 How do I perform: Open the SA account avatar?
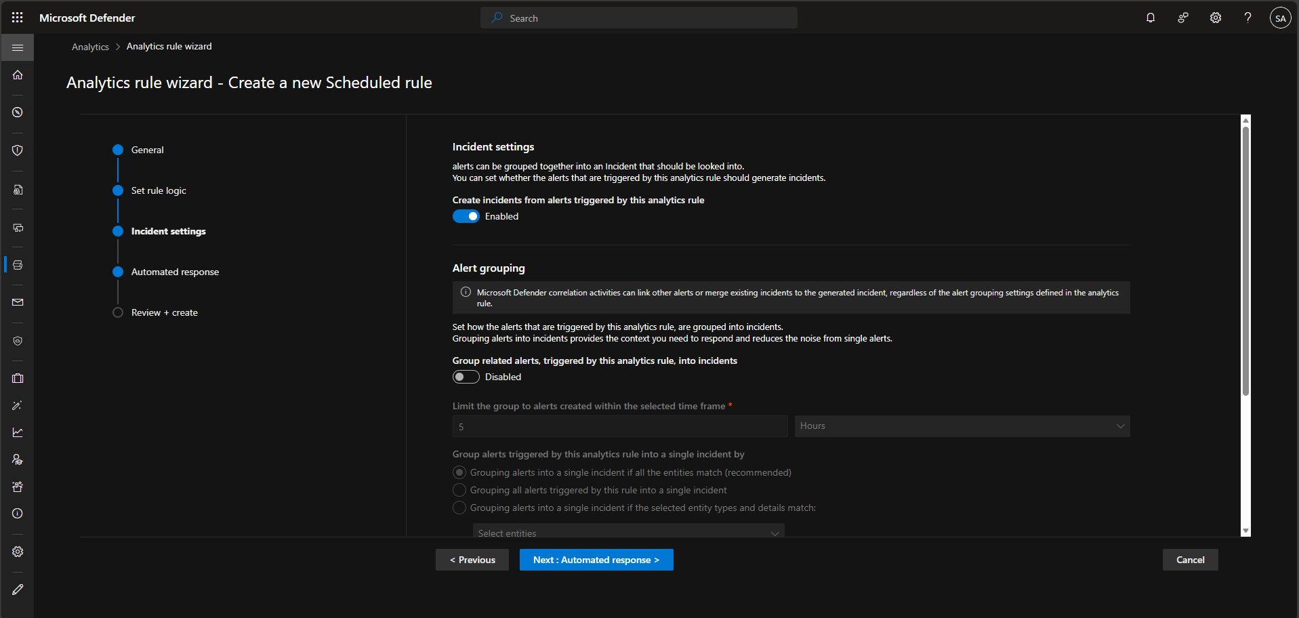(x=1280, y=18)
